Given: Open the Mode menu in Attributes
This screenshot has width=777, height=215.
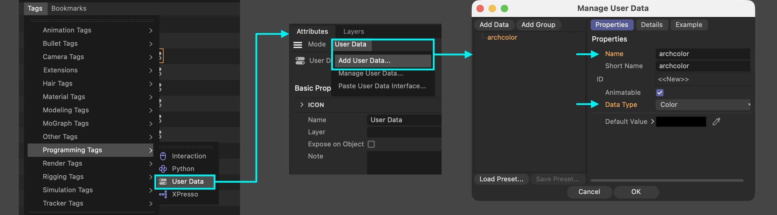Looking at the screenshot, I should tap(317, 45).
